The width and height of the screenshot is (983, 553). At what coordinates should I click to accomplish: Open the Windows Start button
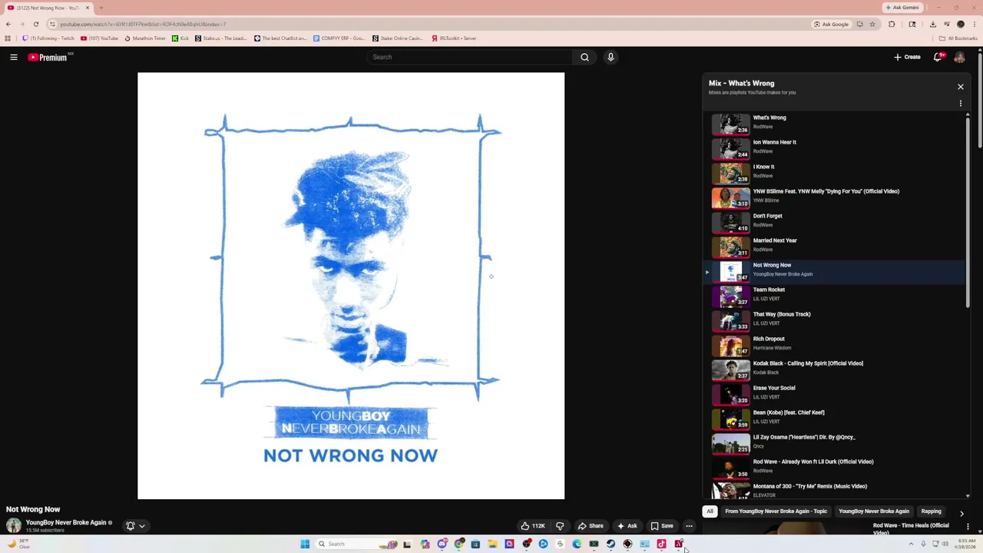click(305, 544)
